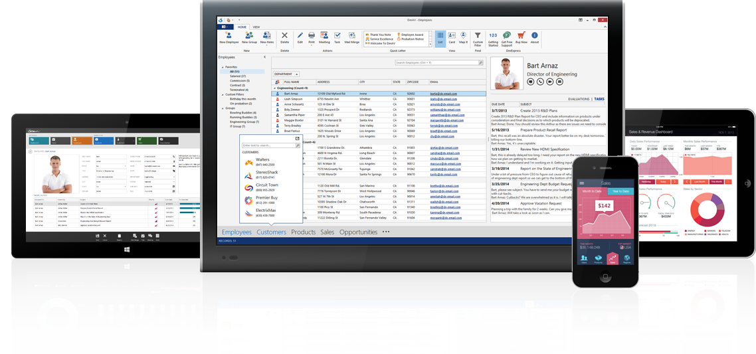Image resolution: width=756 pixels, height=354 pixels.
Task: Open the Mail Merge tool
Action: (x=351, y=36)
